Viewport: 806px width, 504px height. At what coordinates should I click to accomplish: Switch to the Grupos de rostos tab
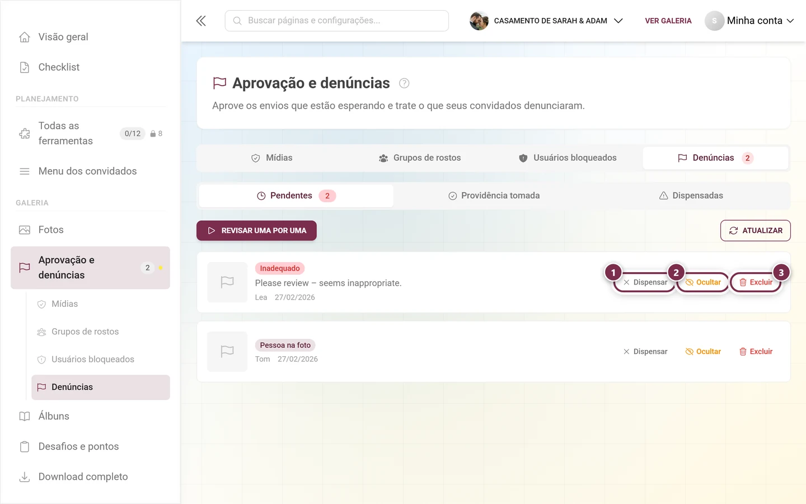point(420,158)
